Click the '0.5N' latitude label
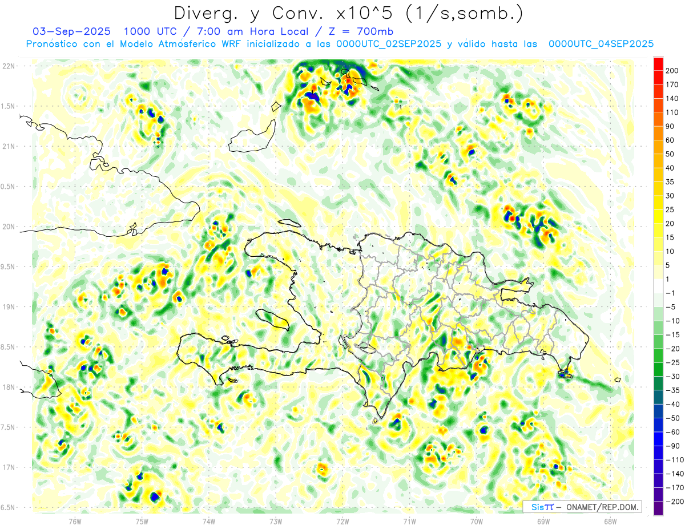Screen dimensions: 685x529 [x=8, y=187]
